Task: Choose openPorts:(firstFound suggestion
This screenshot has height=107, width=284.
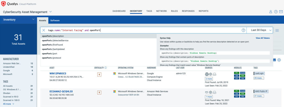Action: pos(98,45)
